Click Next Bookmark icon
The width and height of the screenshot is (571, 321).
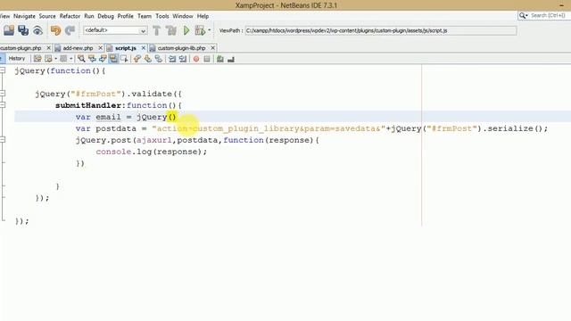[147, 59]
